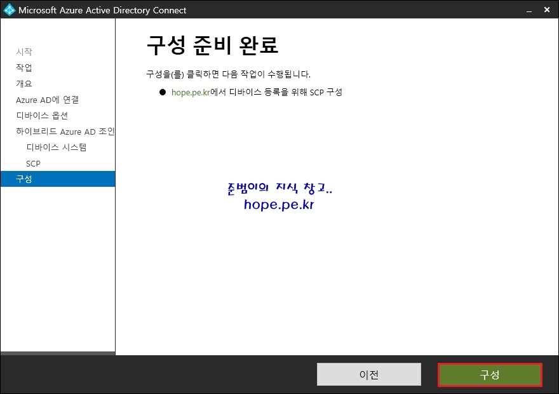Click the Azure AD Connect title icon

click(9, 10)
